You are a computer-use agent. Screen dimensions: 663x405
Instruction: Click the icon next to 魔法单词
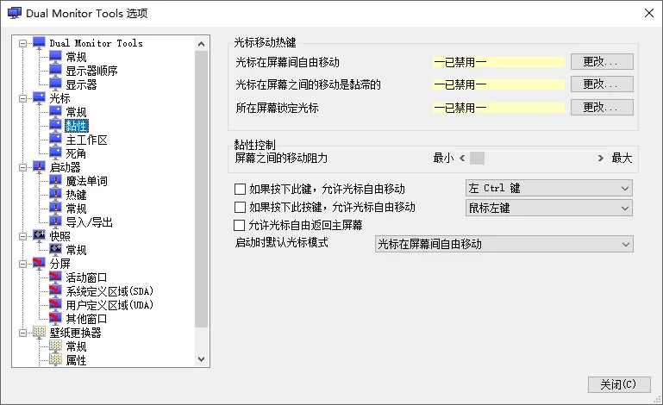coord(55,181)
